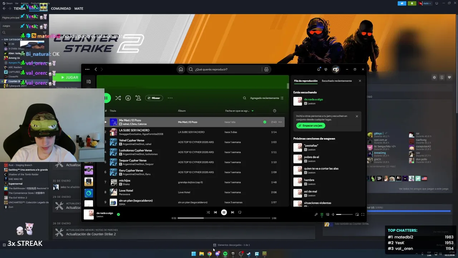Toggle repeat mode in player bar
Viewport: 458px width, 258px height.
(x=240, y=212)
